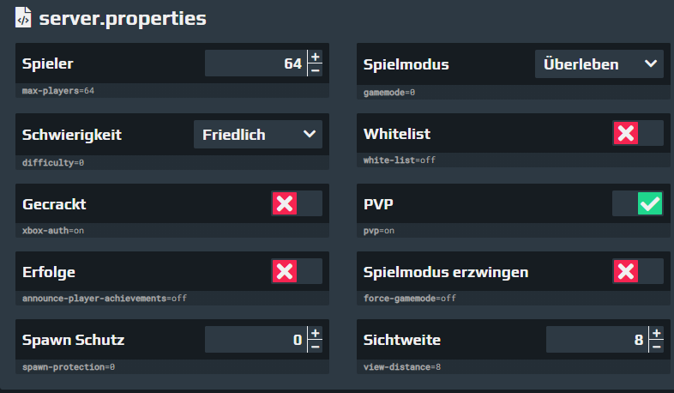Increase Sichtweite with plus button
Screen dimensions: 674x393
click(x=656, y=333)
